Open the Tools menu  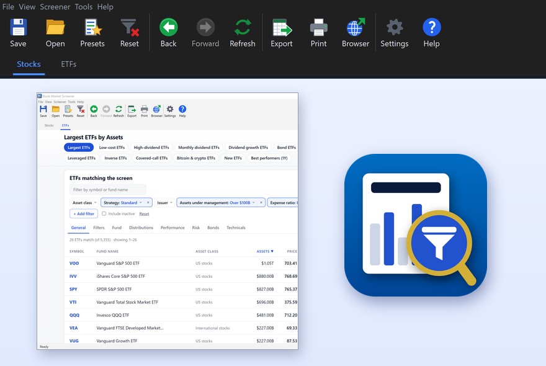[84, 7]
